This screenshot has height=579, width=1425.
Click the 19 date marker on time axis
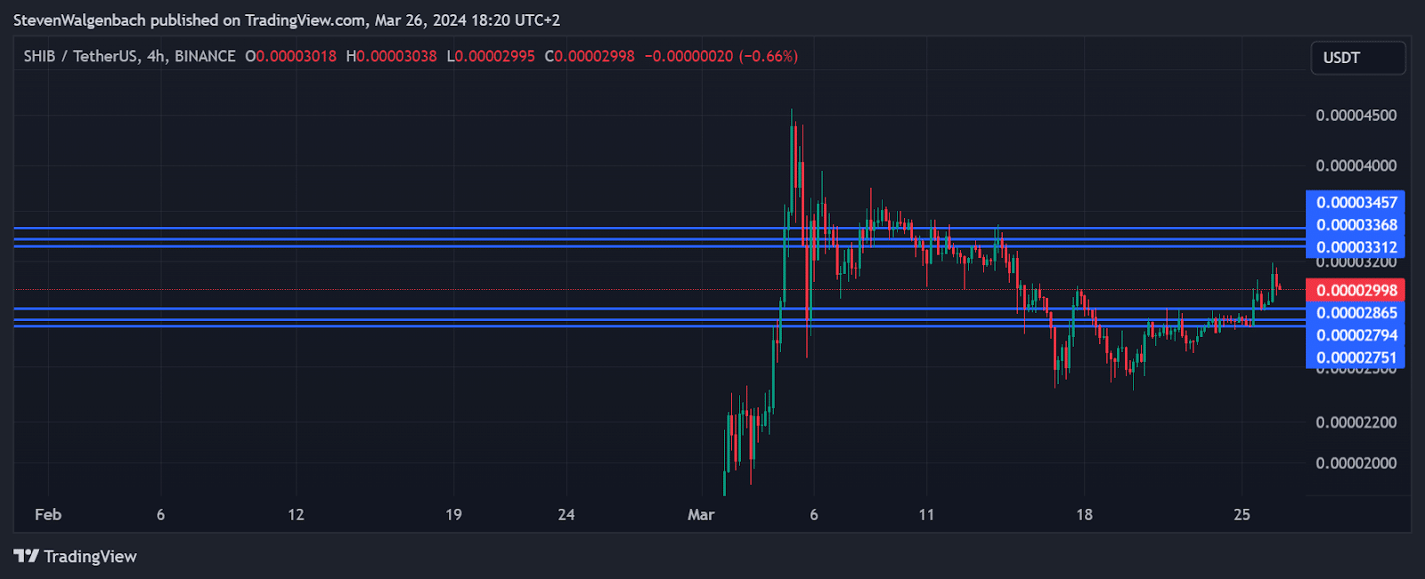pos(453,515)
